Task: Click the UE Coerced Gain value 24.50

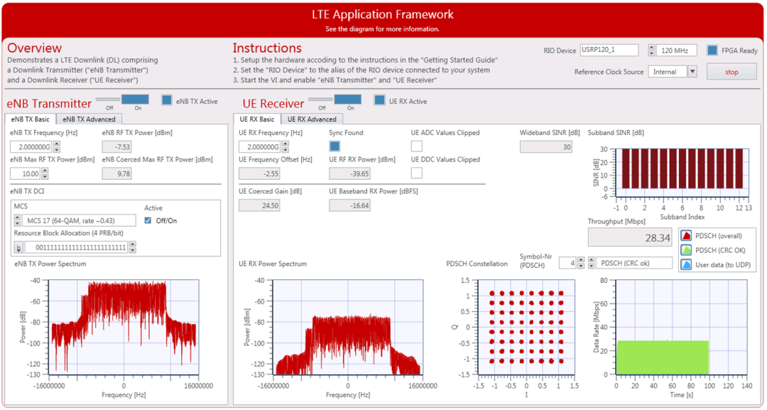Action: 259,205
